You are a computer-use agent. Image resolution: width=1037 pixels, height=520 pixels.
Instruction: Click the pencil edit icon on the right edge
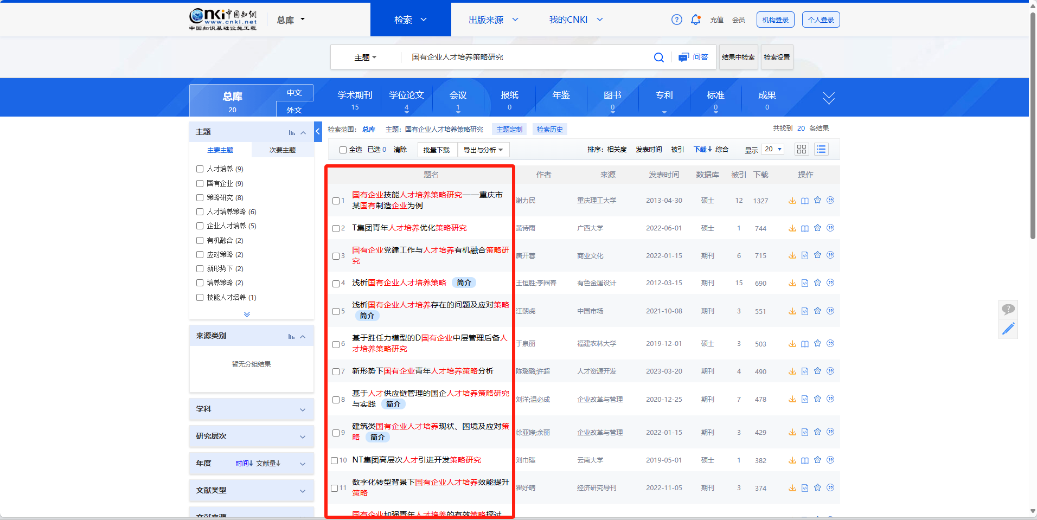pos(1008,329)
